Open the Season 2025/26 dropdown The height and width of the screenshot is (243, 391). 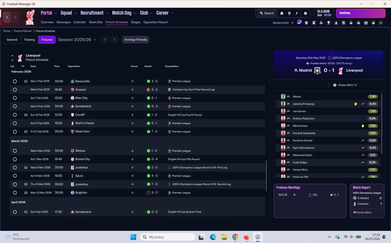point(77,40)
